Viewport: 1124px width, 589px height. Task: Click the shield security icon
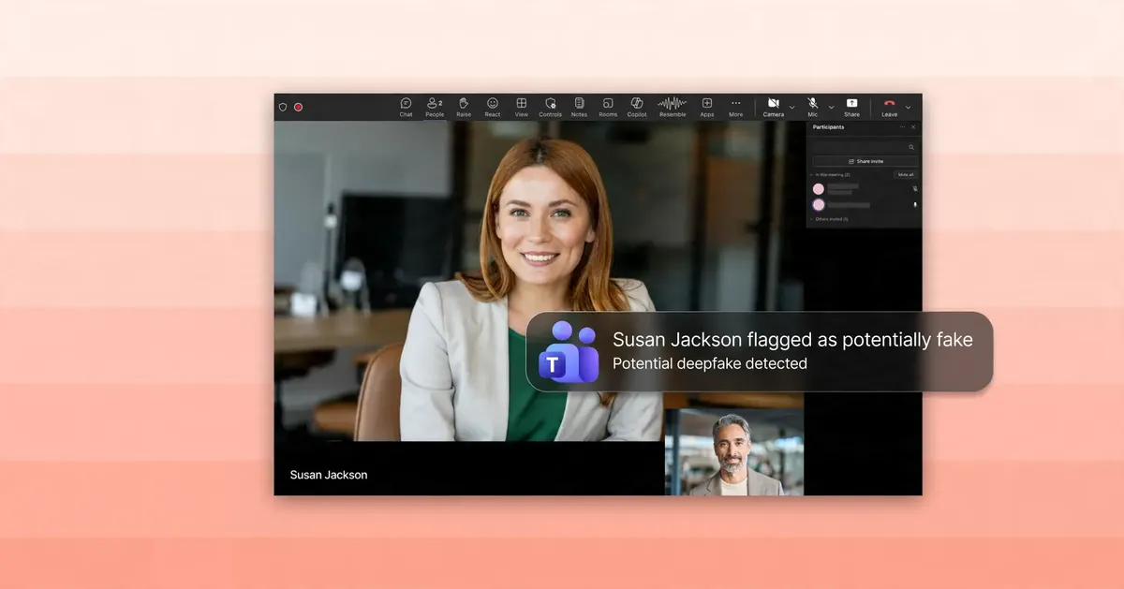pyautogui.click(x=283, y=107)
